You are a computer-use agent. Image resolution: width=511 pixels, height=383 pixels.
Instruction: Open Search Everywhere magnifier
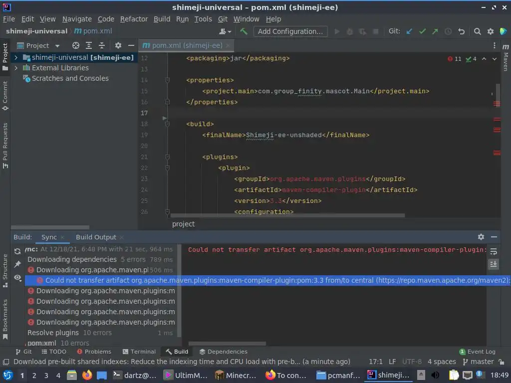(477, 31)
